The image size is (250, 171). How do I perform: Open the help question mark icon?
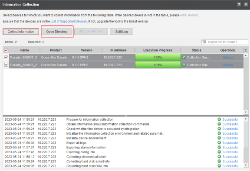point(239,4)
